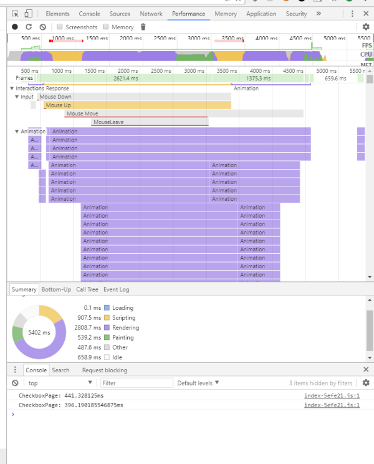Screen dimensions: 374x464
Task: Start recording with the record button
Action: [15, 27]
